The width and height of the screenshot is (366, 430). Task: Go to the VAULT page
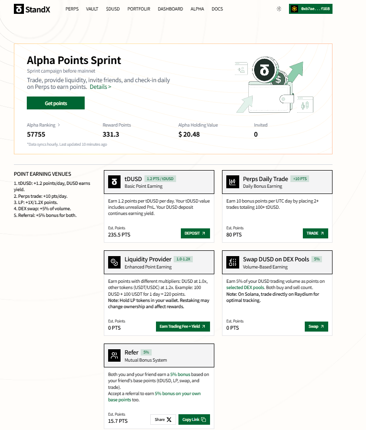[92, 9]
